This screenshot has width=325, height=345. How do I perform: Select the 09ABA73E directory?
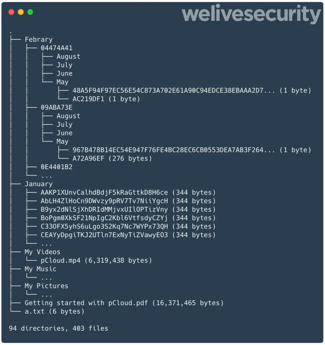pyautogui.click(x=56, y=107)
